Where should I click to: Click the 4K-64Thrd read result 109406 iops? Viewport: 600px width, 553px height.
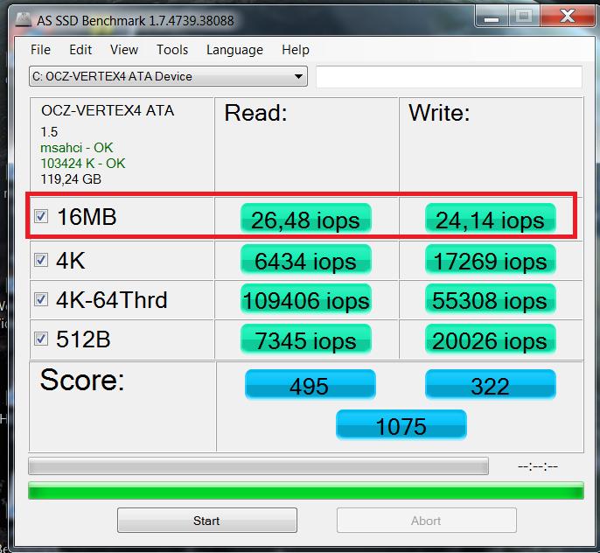(x=306, y=299)
